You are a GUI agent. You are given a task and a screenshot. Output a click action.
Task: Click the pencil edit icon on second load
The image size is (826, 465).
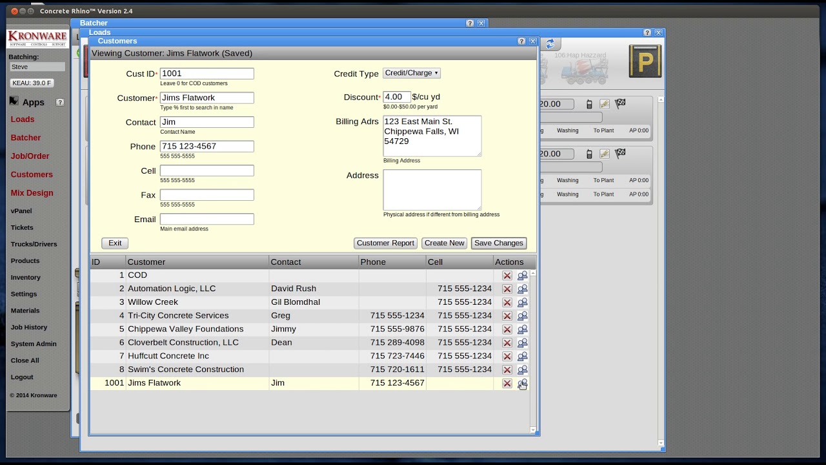[605, 154]
